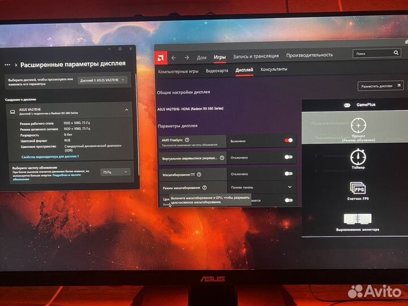Image resolution: width=408 pixels, height=306 pixels.
Task: Click the settings window vertical scrollbar
Action: 136,125
